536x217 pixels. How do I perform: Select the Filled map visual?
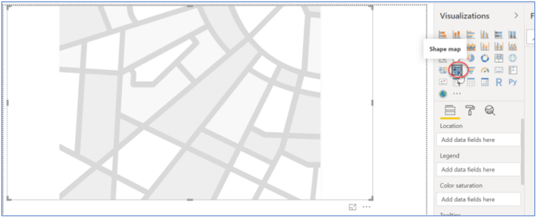[x=443, y=70]
